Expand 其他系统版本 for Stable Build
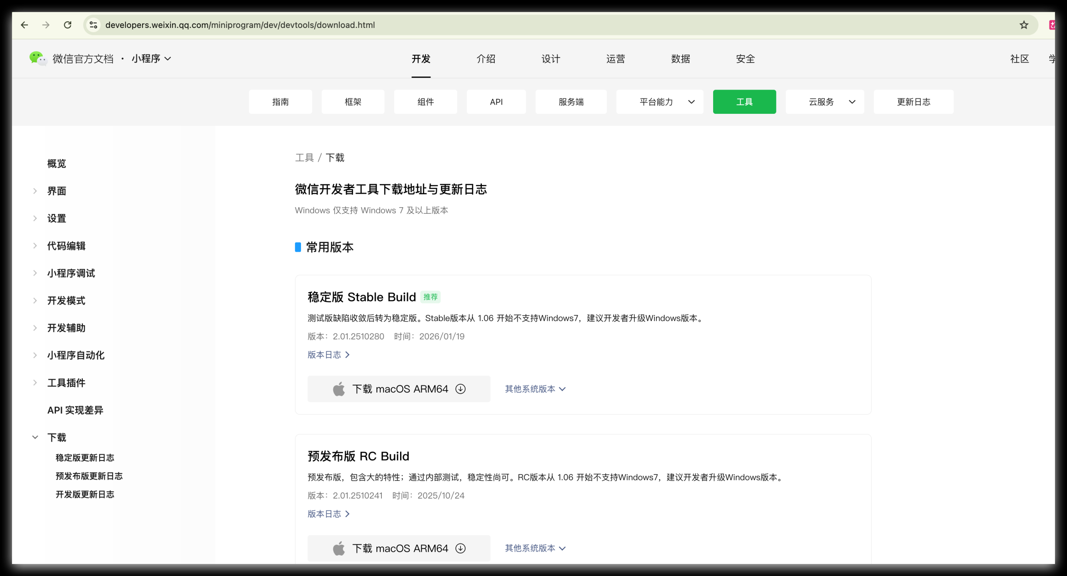1067x576 pixels. coord(536,389)
